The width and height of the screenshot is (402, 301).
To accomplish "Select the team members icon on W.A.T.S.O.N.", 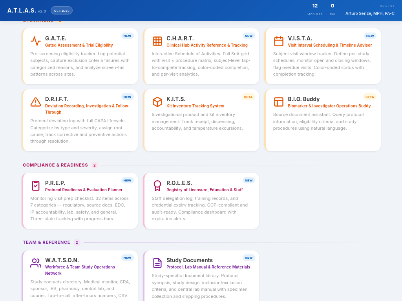I will 35,263.
